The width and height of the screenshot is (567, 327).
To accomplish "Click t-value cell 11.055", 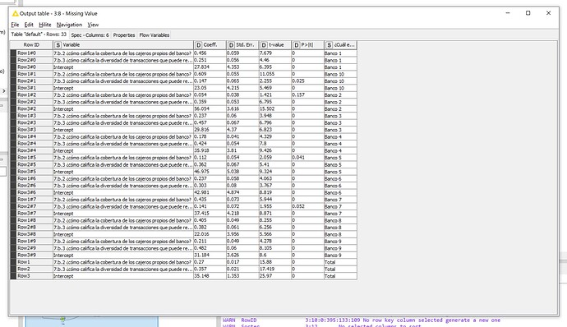I will (275, 74).
